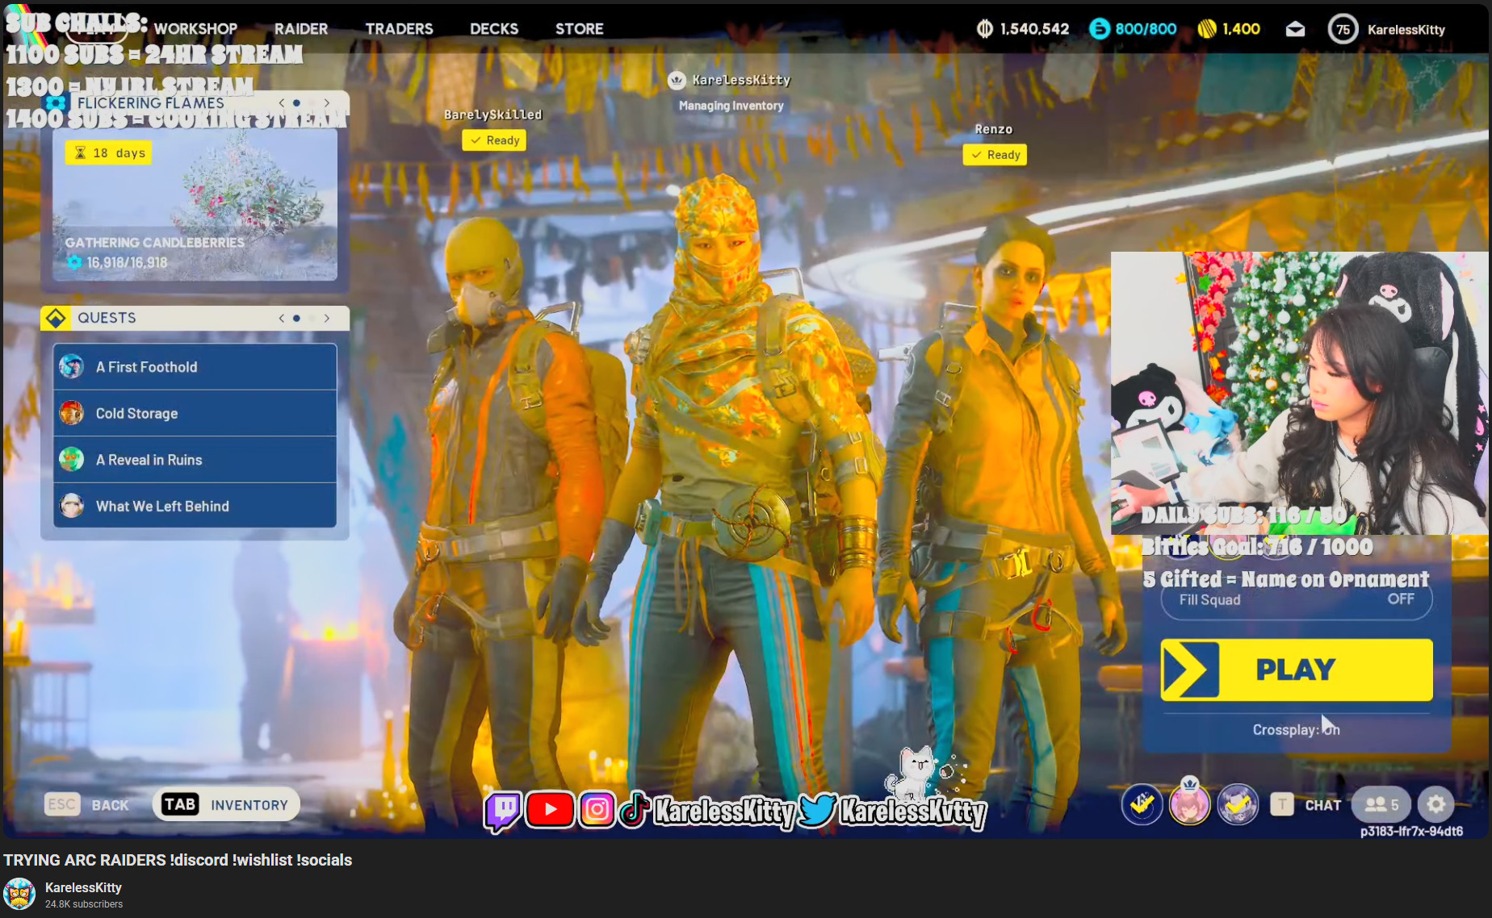
Task: Click the Cold Storage quest icon
Action: (x=72, y=413)
